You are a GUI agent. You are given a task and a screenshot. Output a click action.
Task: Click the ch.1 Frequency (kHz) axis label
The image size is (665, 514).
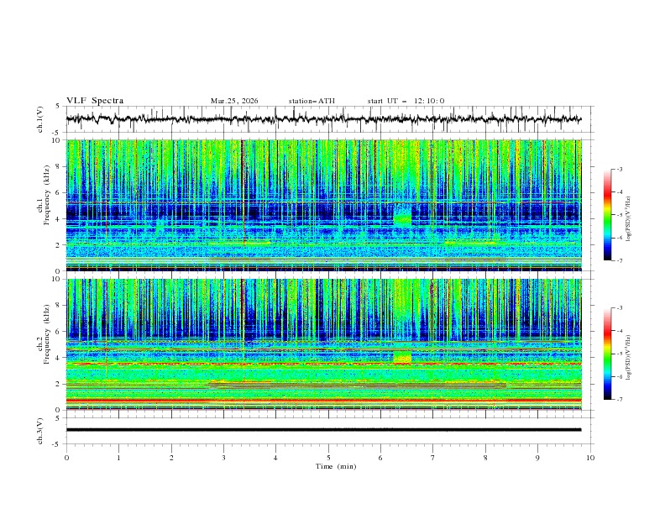[44, 205]
